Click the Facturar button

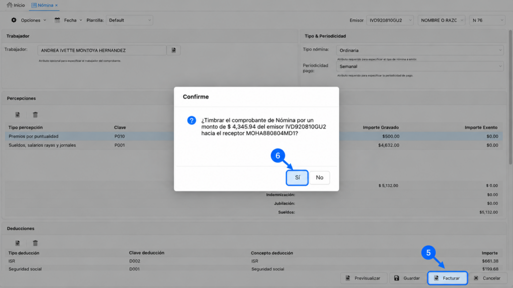point(447,278)
